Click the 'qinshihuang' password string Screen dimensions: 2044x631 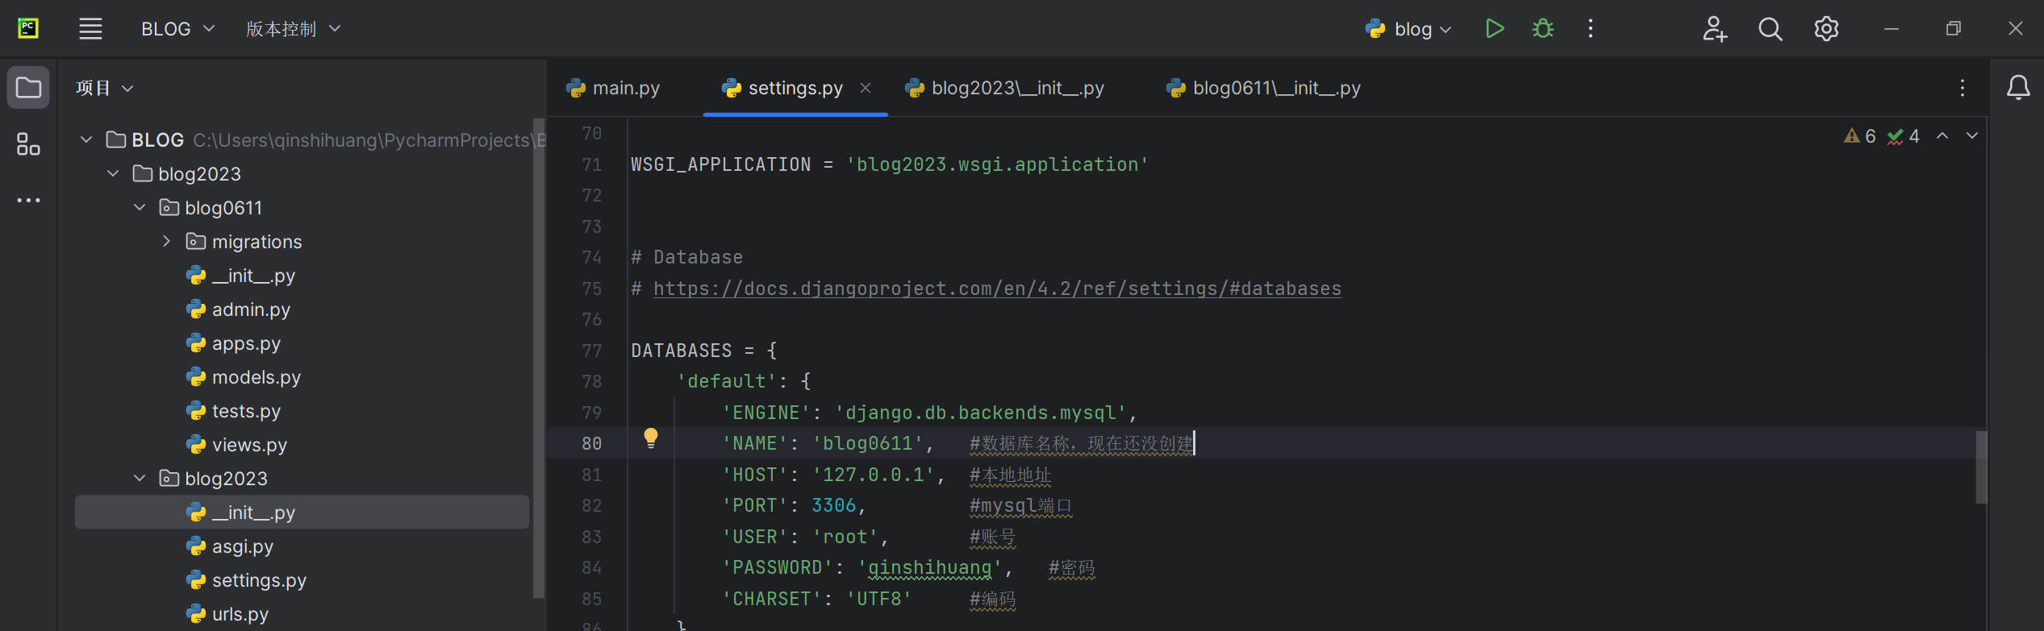(x=929, y=567)
